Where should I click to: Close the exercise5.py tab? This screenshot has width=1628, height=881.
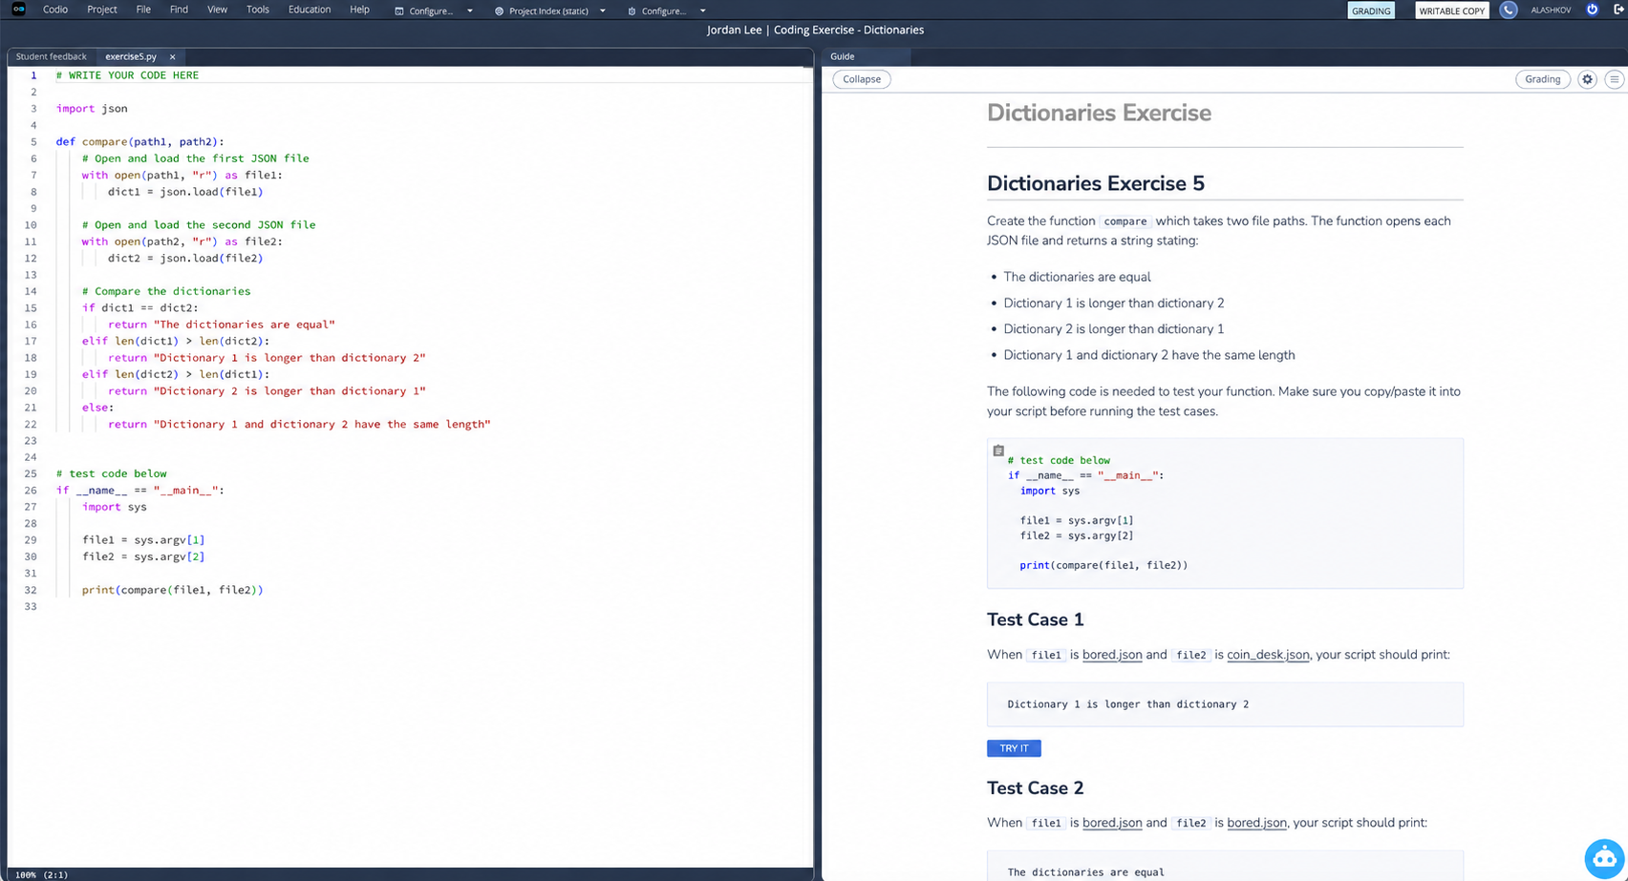(172, 57)
